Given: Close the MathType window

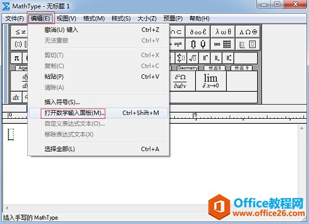Looking at the screenshot, I should 295,4.
